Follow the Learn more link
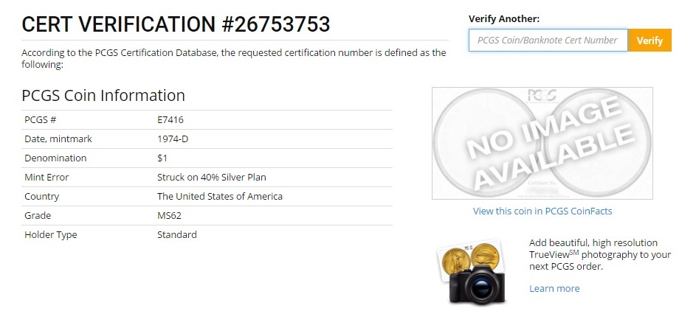The image size is (696, 336). click(554, 288)
